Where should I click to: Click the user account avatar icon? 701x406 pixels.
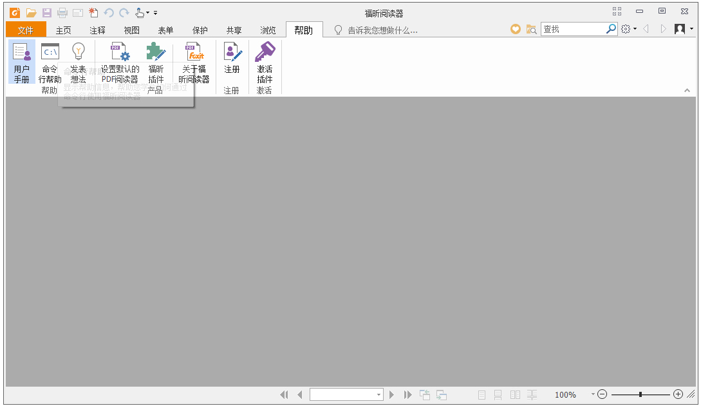click(680, 29)
